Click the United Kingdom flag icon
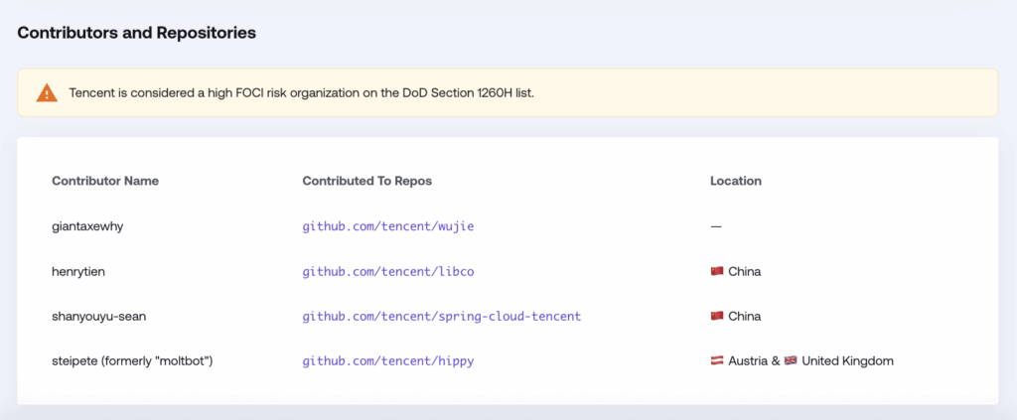Viewport: 1017px width, 420px height. click(790, 361)
